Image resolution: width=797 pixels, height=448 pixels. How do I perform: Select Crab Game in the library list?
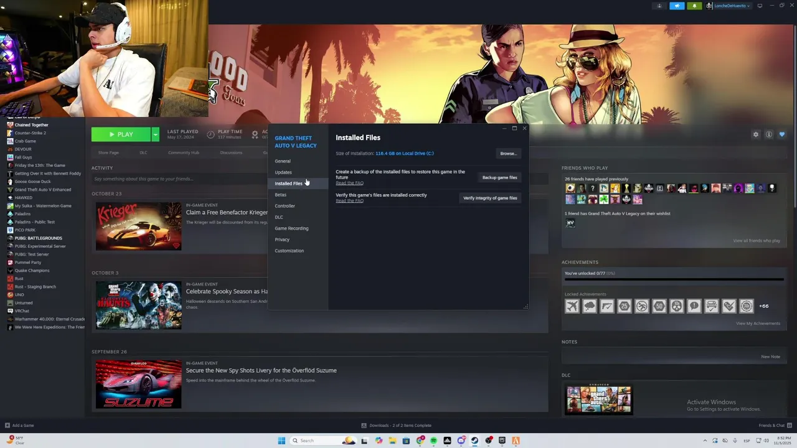coord(25,141)
